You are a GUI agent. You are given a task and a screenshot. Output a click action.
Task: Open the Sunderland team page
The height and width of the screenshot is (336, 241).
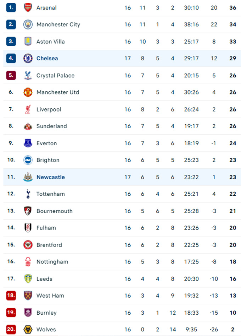[x=52, y=126]
